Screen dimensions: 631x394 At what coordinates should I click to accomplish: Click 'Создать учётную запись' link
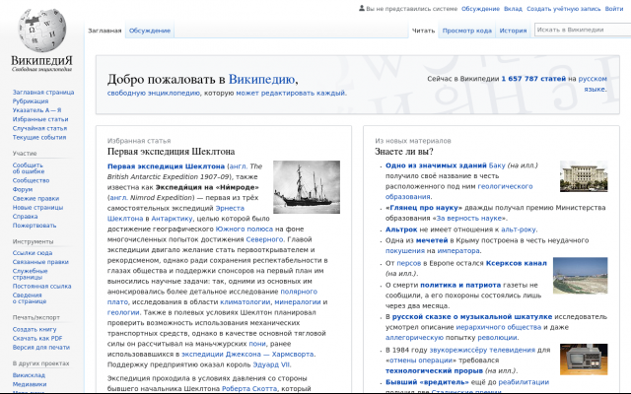click(563, 9)
